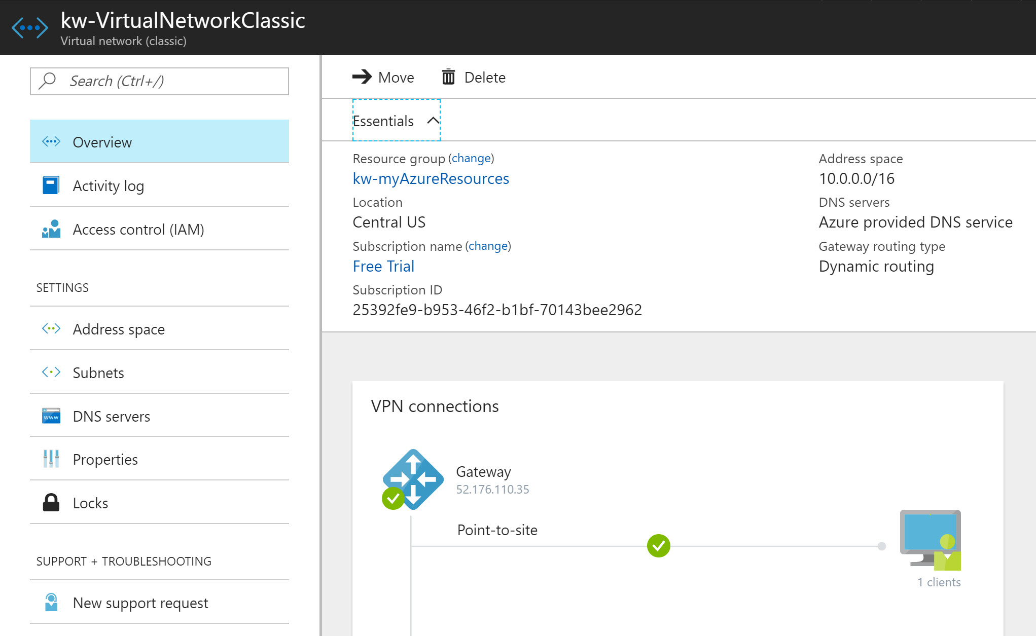
Task: Click the kw-VirtualNetworkClassic title
Action: tap(183, 20)
